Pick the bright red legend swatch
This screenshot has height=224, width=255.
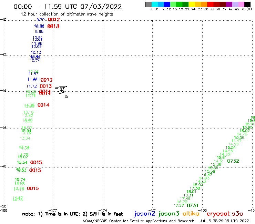pyautogui.click(x=210, y=4)
